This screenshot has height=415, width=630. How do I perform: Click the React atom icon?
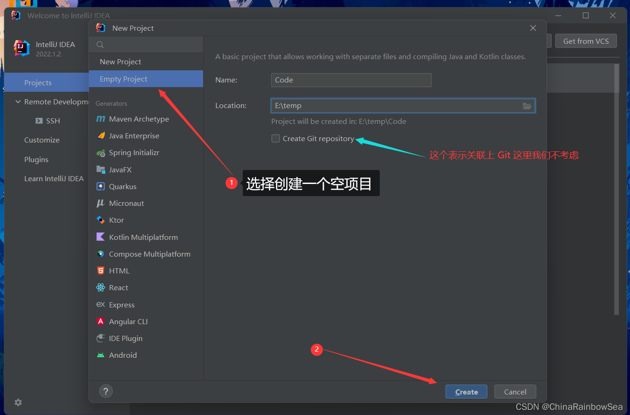point(101,287)
